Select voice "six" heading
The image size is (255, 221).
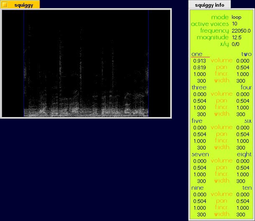[x=248, y=121]
